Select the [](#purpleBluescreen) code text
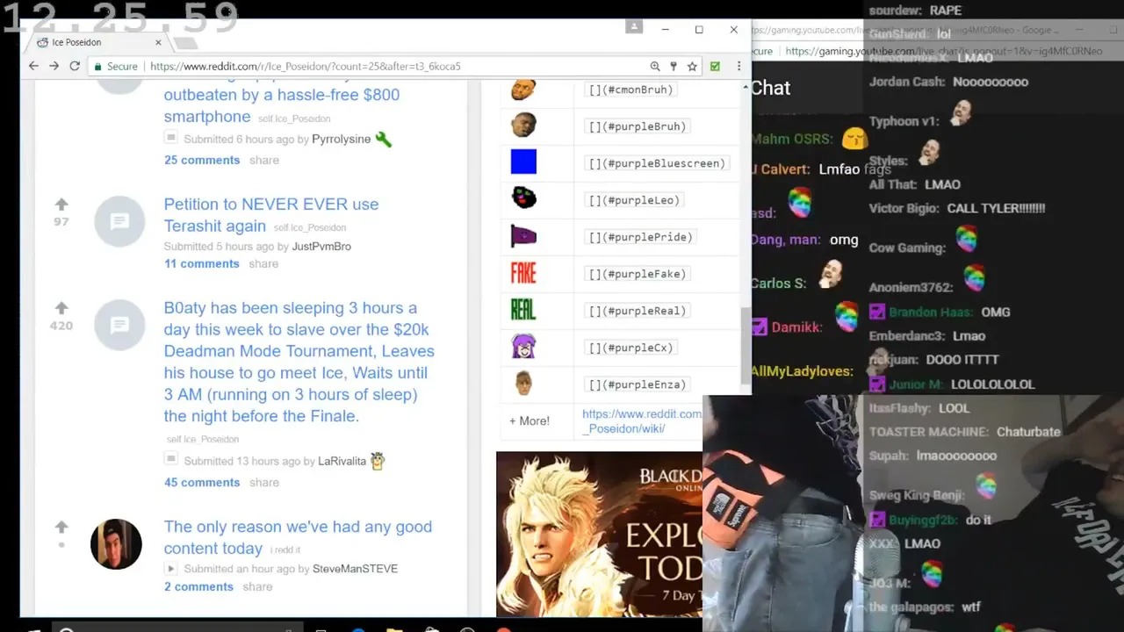This screenshot has width=1124, height=632. coord(657,163)
